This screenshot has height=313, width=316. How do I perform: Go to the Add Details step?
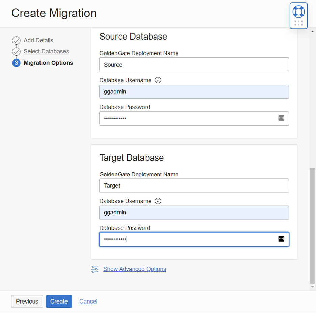(38, 40)
